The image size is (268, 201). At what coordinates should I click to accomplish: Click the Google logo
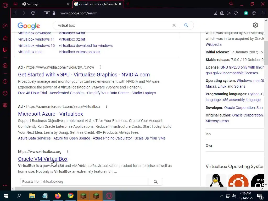click(29, 26)
